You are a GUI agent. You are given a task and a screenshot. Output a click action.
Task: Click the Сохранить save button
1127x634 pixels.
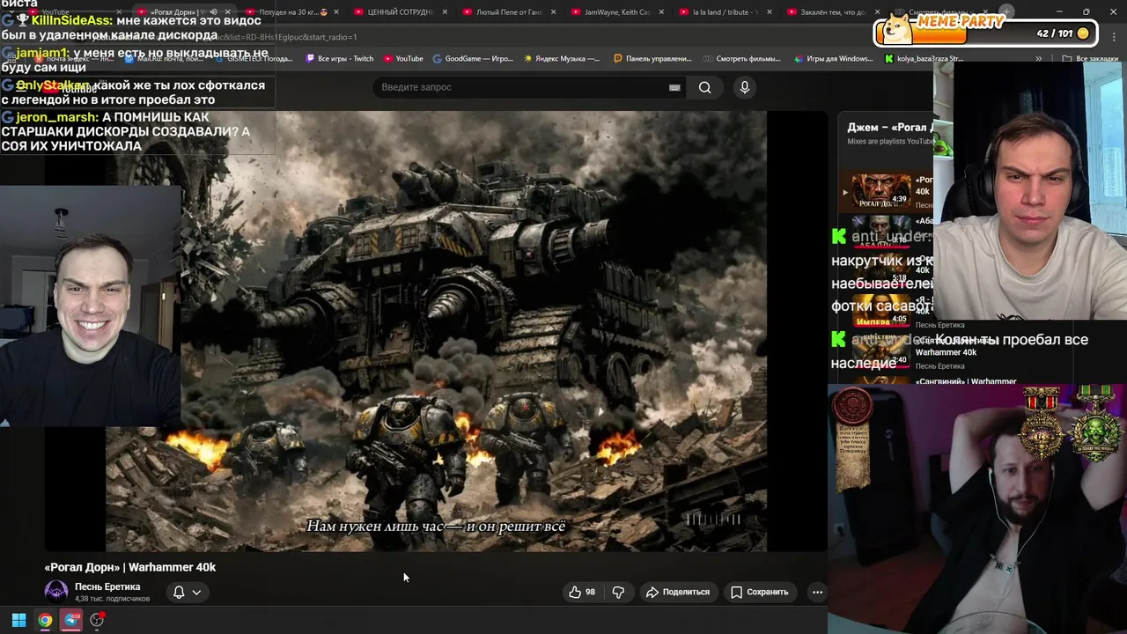pos(759,592)
